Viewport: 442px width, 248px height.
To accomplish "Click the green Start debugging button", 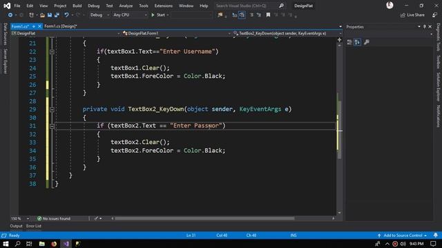I will (x=158, y=15).
